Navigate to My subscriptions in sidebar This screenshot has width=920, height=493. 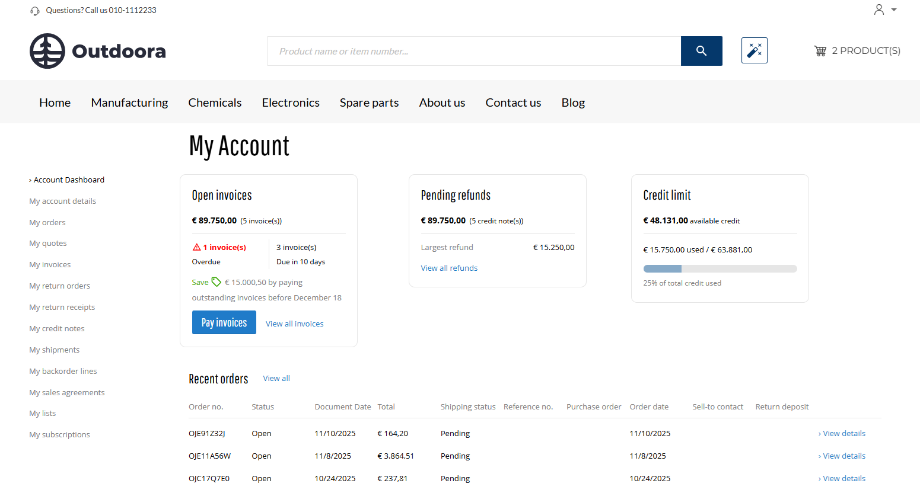tap(59, 434)
